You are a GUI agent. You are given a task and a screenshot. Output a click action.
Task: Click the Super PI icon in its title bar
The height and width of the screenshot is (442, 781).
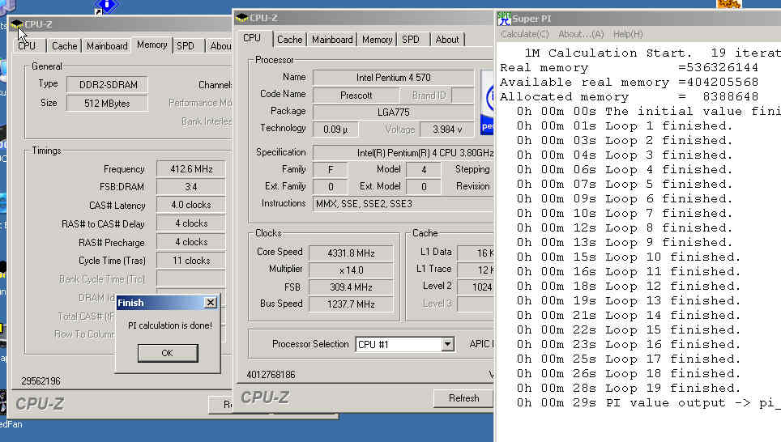pyautogui.click(x=504, y=19)
